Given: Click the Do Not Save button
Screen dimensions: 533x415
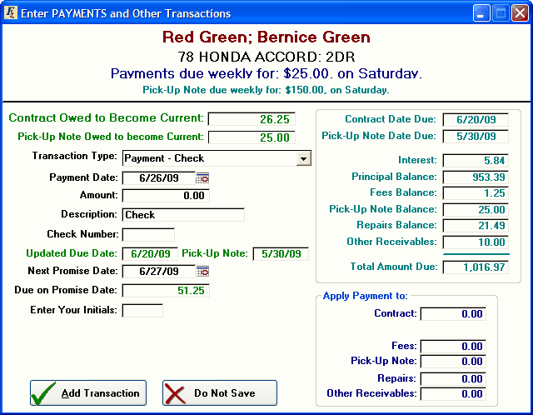Looking at the screenshot, I should (x=219, y=392).
